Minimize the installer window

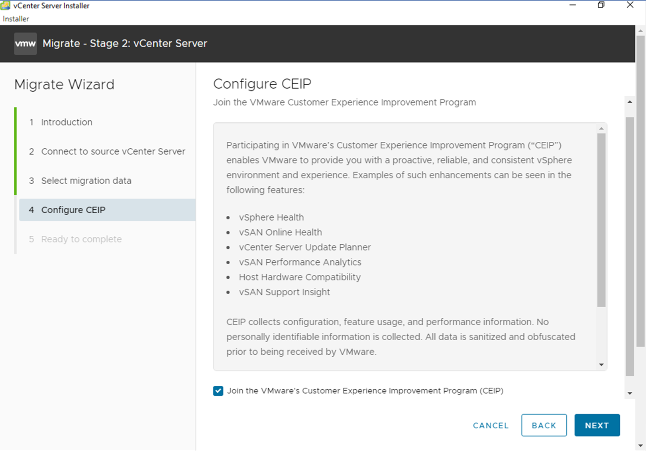click(573, 5)
